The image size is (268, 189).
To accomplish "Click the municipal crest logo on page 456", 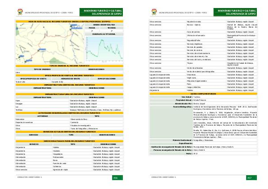I will [20, 12].
